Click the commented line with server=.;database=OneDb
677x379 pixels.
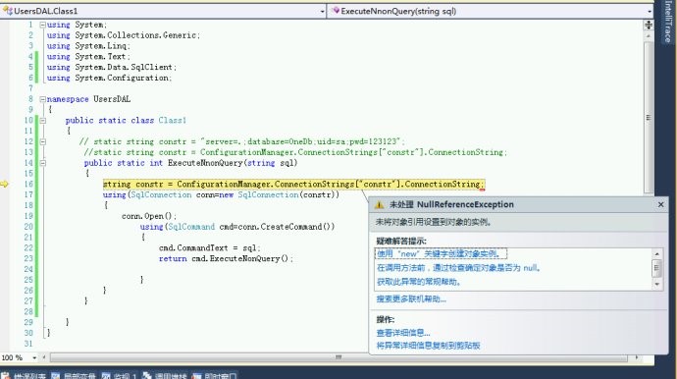coord(241,141)
